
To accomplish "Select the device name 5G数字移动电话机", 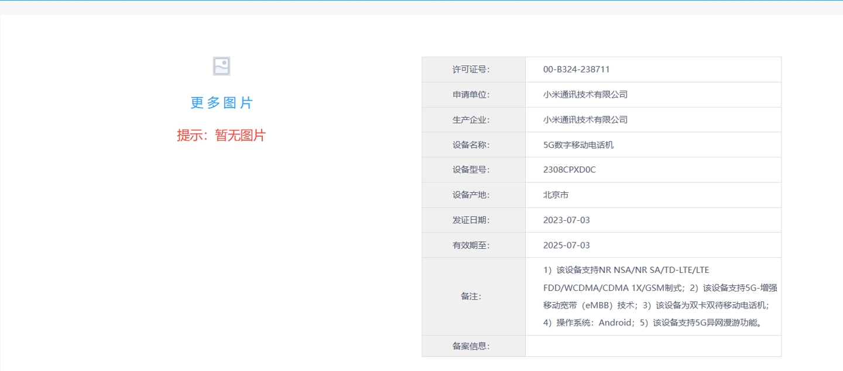I will tap(578, 145).
